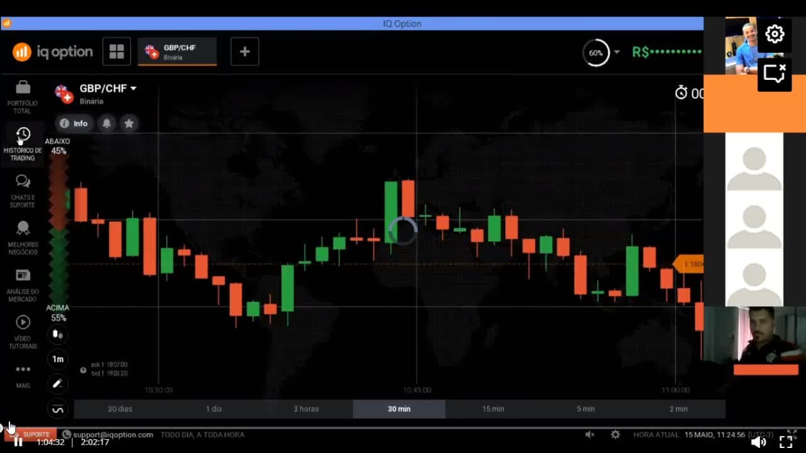
Task: Click the iq option logo
Action: tap(52, 52)
